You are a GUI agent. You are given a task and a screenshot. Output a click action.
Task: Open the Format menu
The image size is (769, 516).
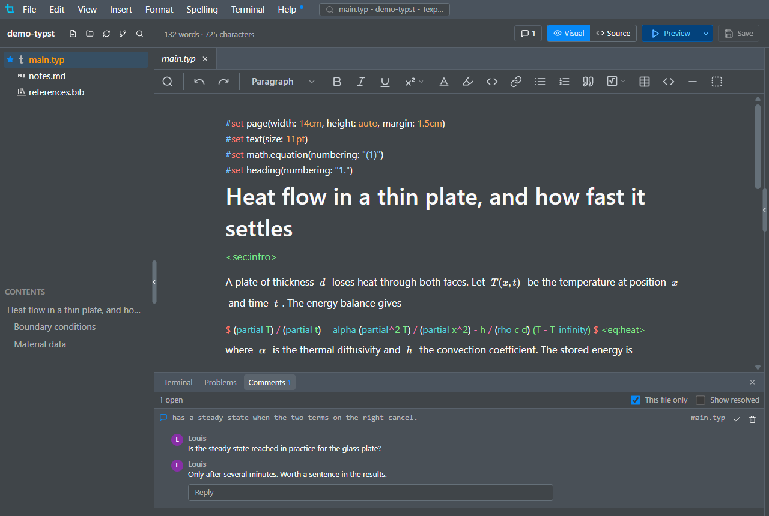pos(159,10)
